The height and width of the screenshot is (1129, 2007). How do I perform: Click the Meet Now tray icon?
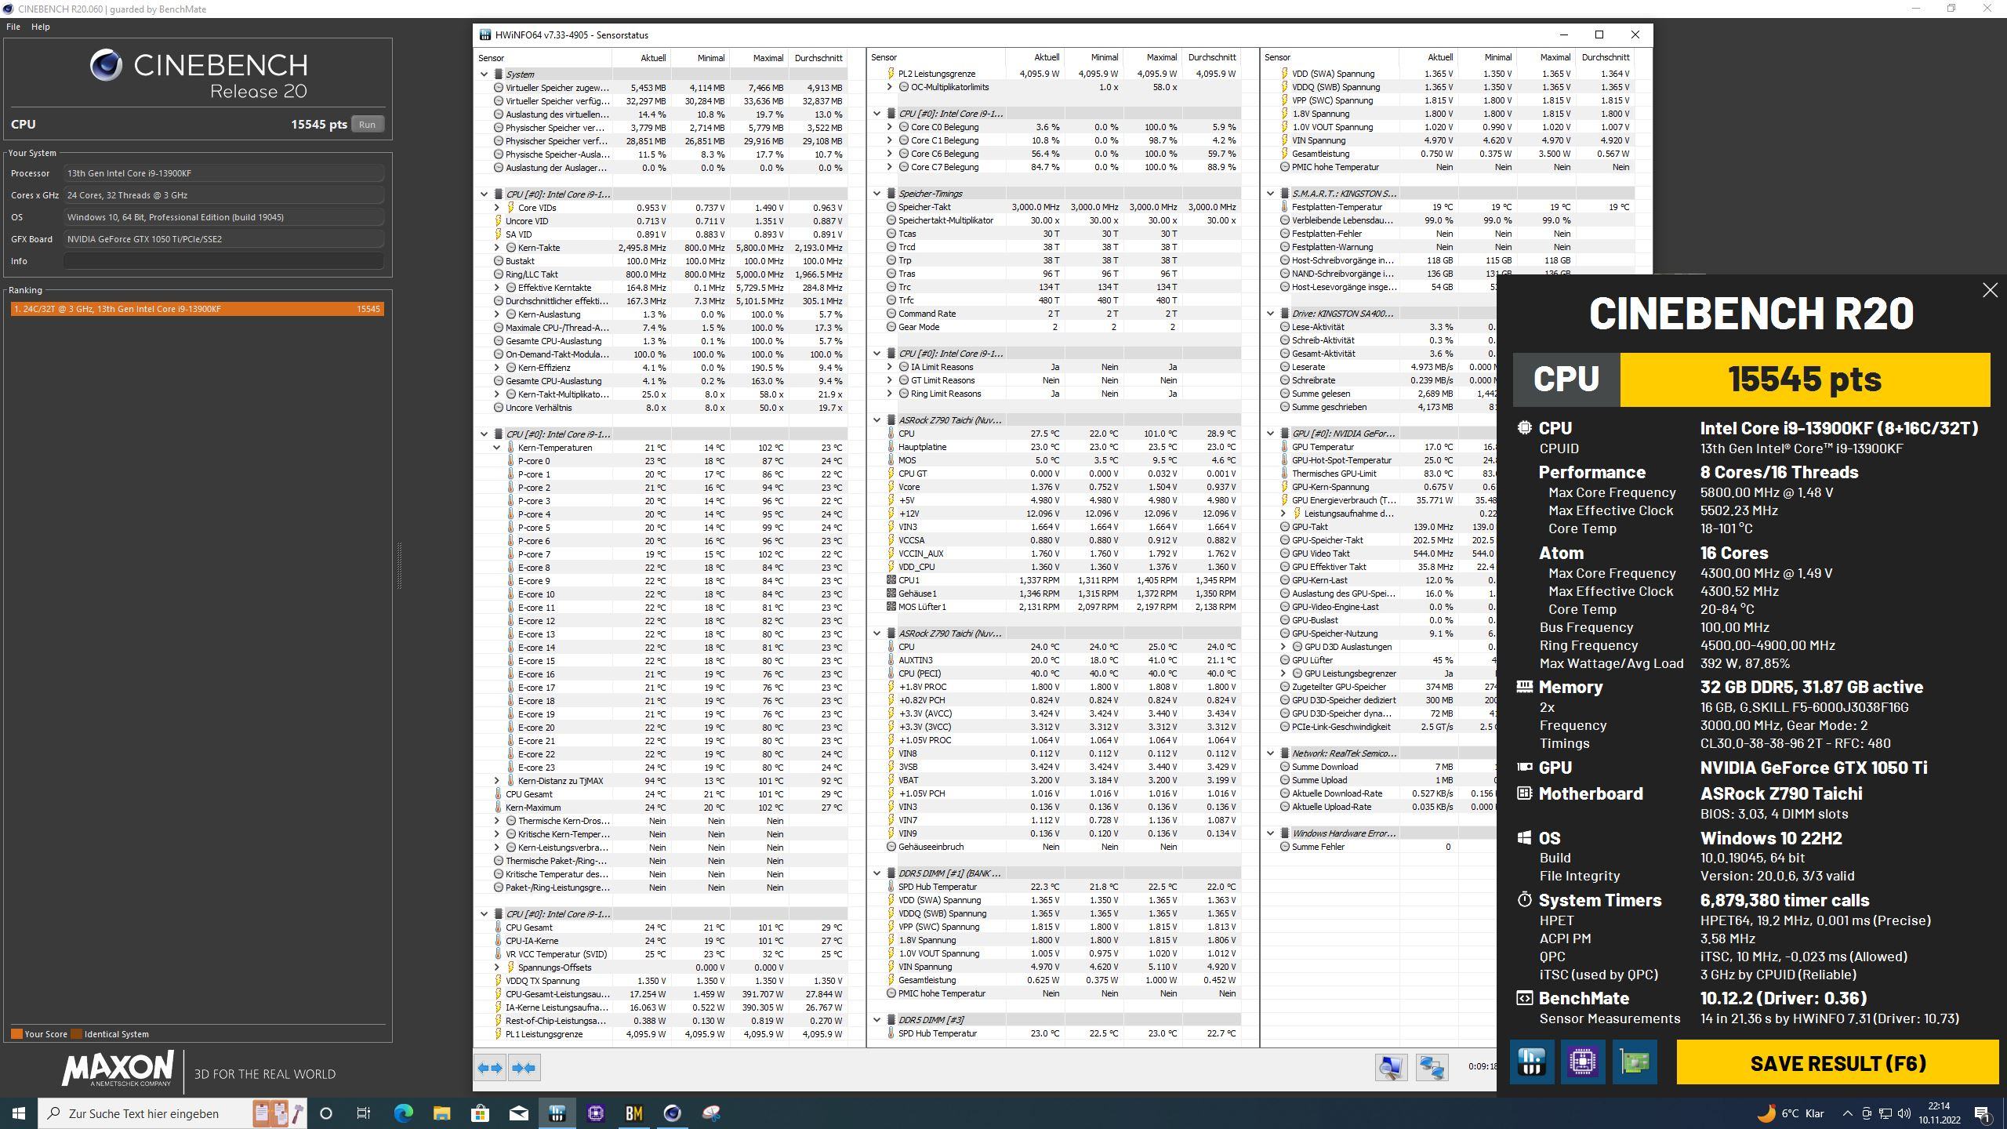1866,1113
